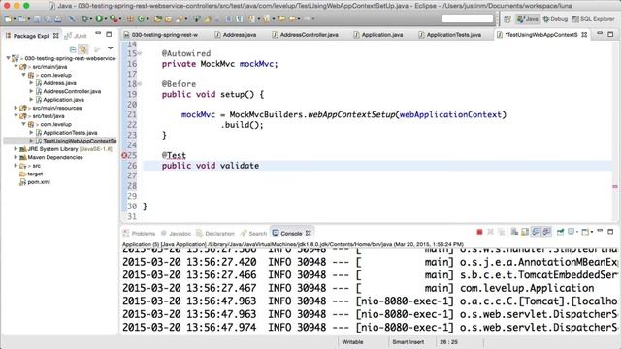The height and width of the screenshot is (349, 621).
Task: Click the Print toolbar icon
Action: point(58,19)
